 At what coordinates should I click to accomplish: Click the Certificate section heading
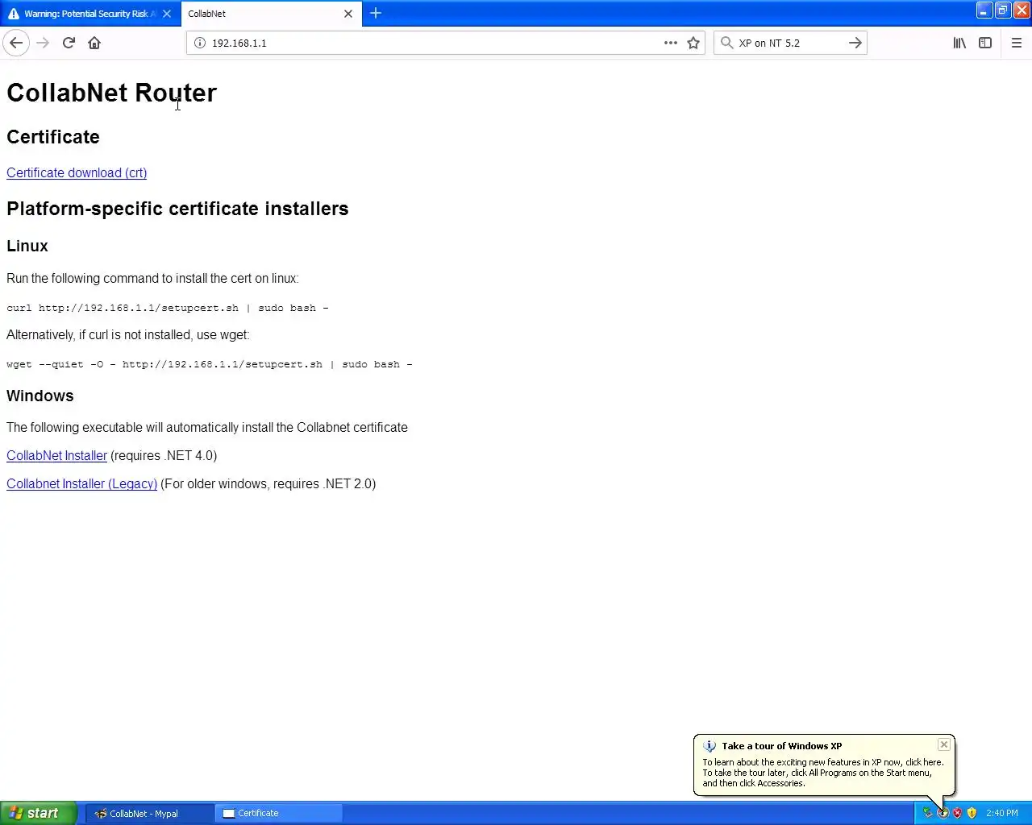(53, 137)
